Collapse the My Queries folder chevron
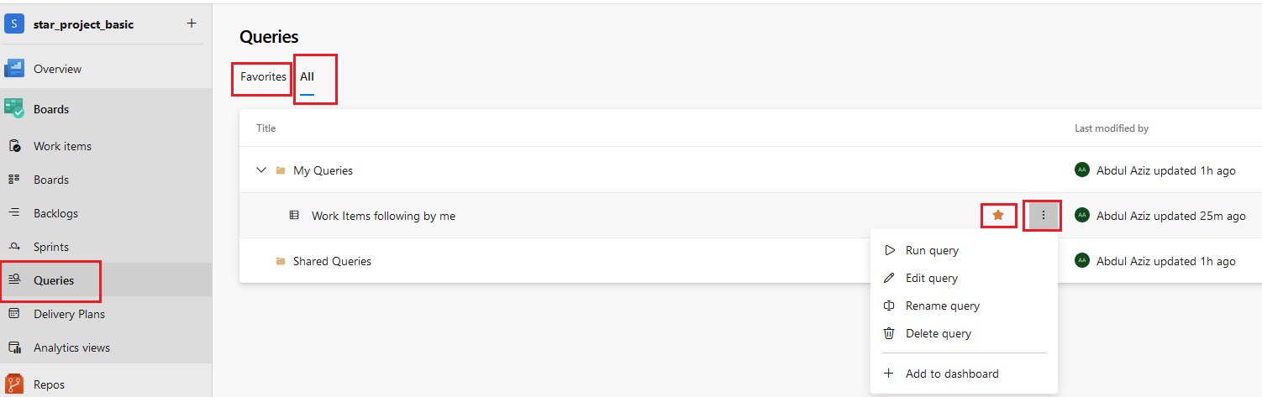Viewport: 1262px width, 397px height. coord(260,170)
